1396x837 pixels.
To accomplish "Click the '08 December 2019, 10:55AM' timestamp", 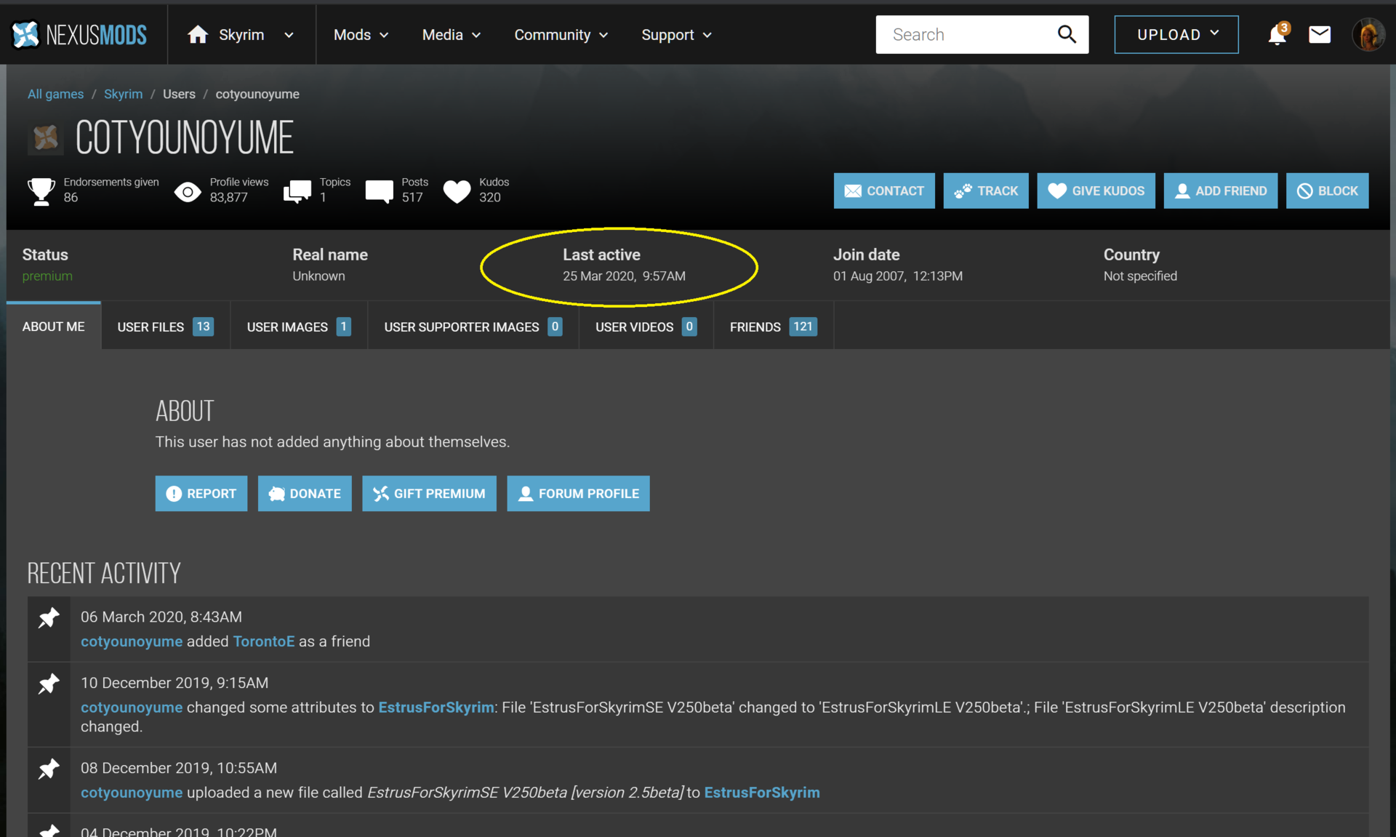I will pyautogui.click(x=179, y=768).
